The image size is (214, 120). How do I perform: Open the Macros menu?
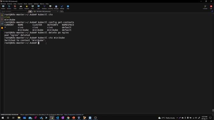point(42,4)
